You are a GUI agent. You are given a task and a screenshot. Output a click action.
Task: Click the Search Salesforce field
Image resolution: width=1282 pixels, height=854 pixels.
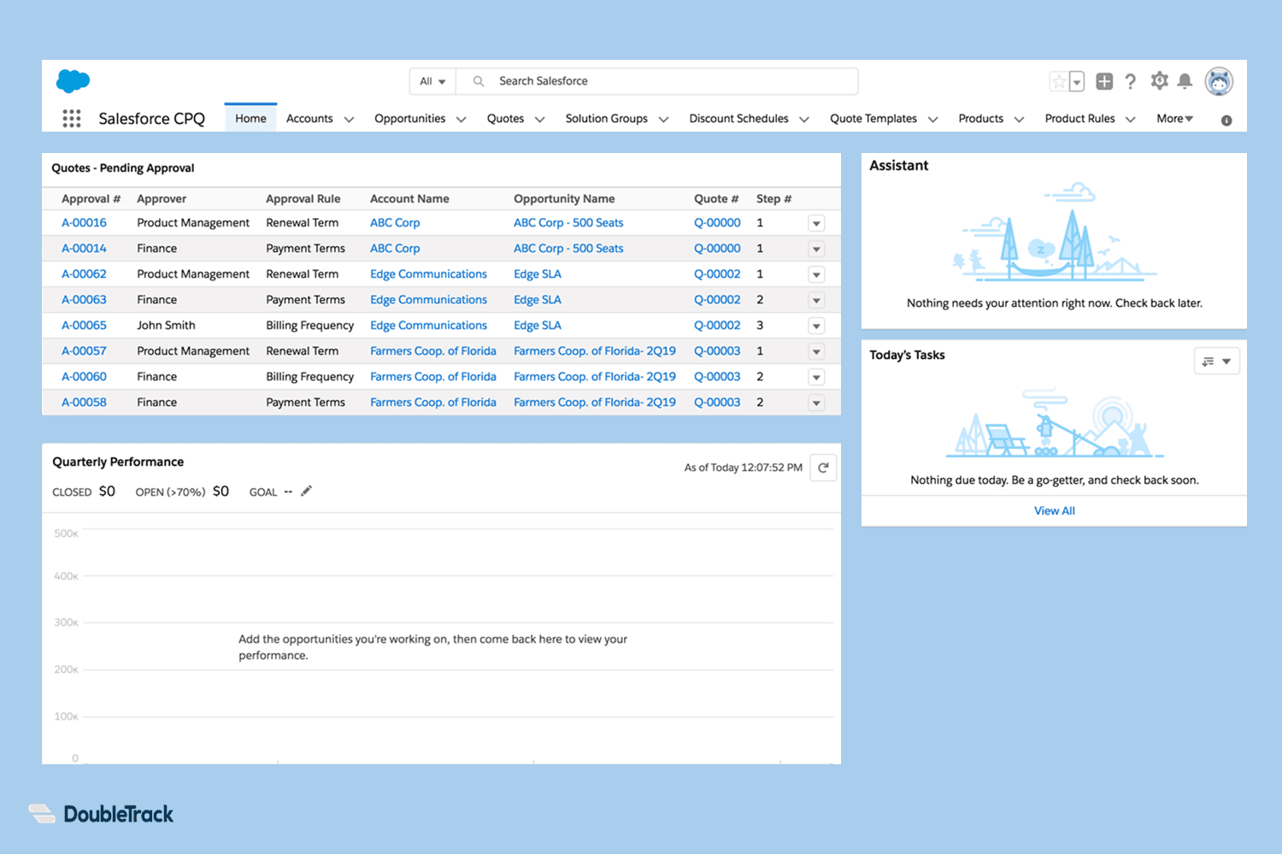tap(656, 81)
